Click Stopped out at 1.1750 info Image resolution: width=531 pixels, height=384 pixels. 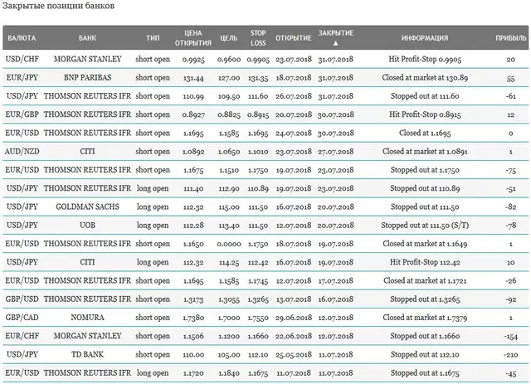[425, 170]
